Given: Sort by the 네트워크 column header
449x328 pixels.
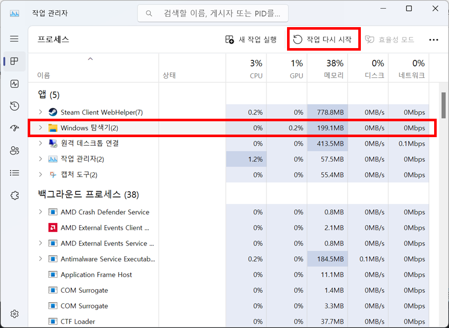Looking at the screenshot, I should [x=409, y=68].
